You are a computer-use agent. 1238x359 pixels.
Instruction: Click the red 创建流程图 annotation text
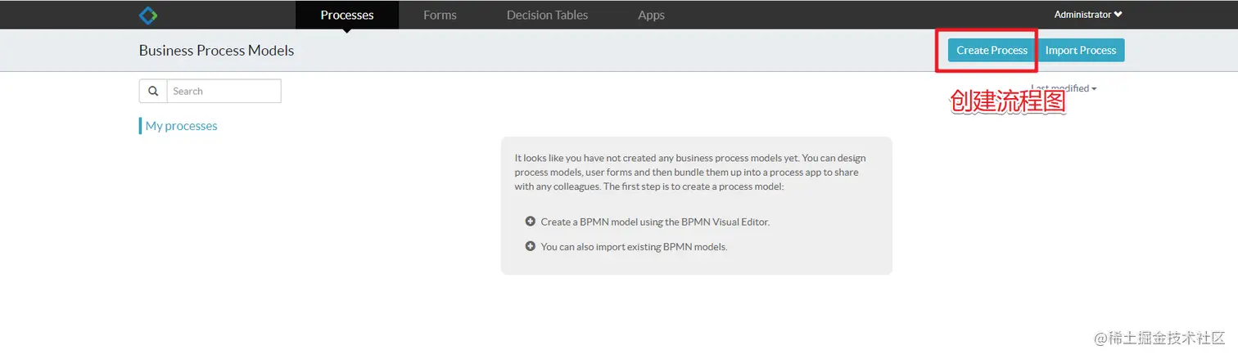coord(1008,101)
